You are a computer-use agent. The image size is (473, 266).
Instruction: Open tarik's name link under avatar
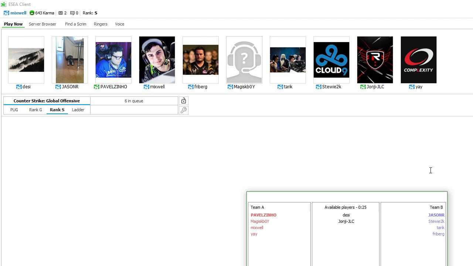[288, 87]
